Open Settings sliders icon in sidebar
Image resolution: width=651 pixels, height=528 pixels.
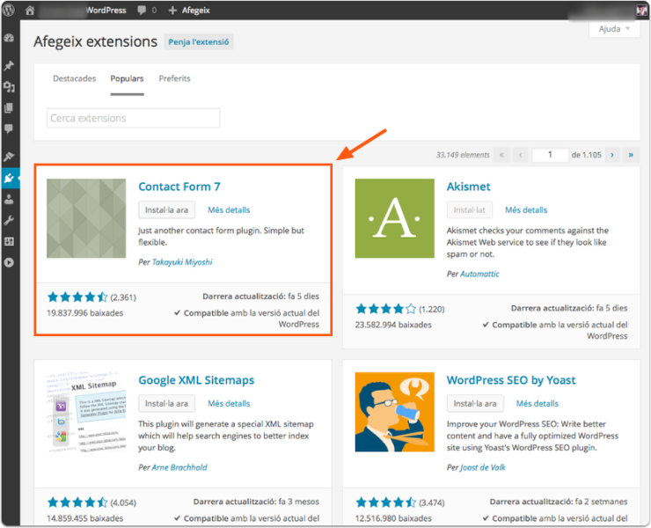pos(9,241)
